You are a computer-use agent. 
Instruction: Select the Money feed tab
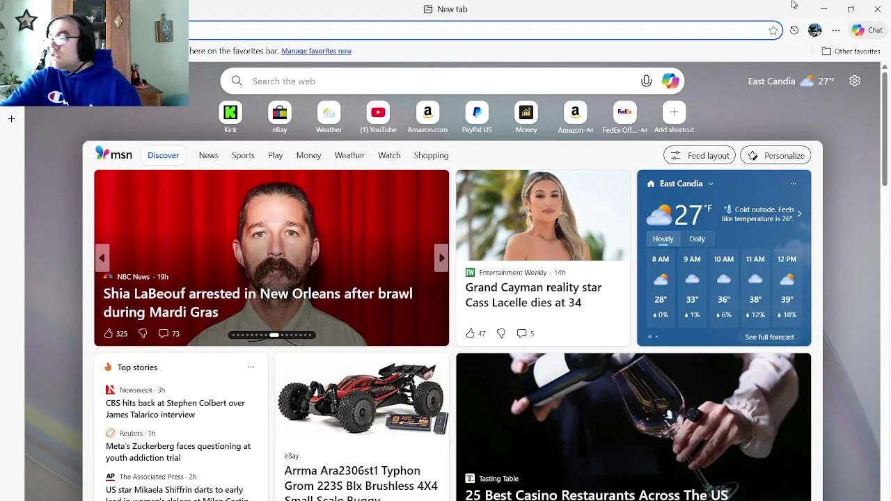[x=308, y=155]
